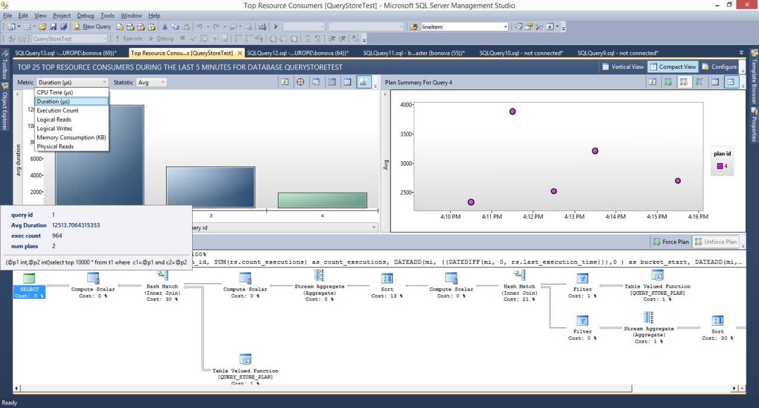Open the QueryStoreTest database dropdown

tap(69, 39)
